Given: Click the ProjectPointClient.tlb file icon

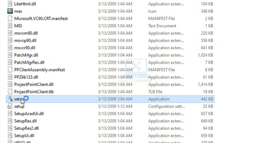Looking at the screenshot, I should point(10,92).
